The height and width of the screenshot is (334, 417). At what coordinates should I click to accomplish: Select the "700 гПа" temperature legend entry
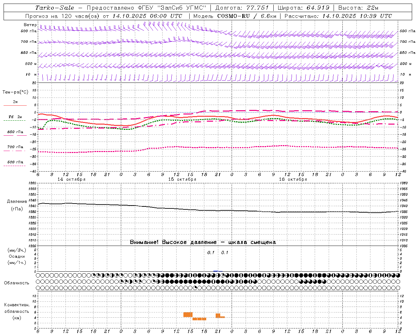coord(15,147)
